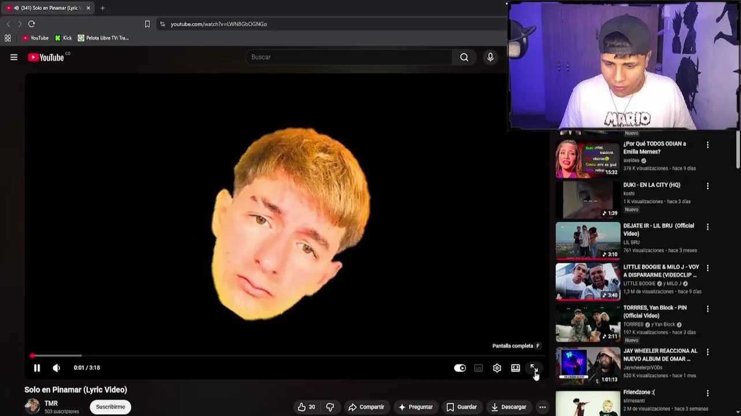The height and width of the screenshot is (416, 741).
Task: Click the address bar URL
Action: coord(219,24)
